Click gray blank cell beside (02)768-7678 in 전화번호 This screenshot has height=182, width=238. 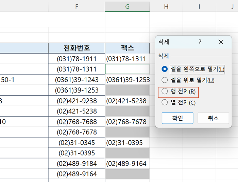tap(127, 132)
